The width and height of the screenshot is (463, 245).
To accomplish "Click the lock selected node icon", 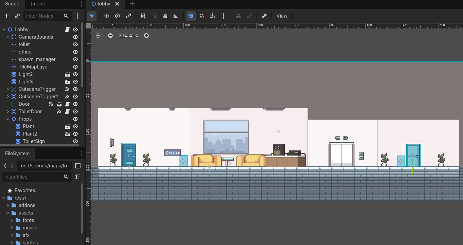I will click(238, 16).
